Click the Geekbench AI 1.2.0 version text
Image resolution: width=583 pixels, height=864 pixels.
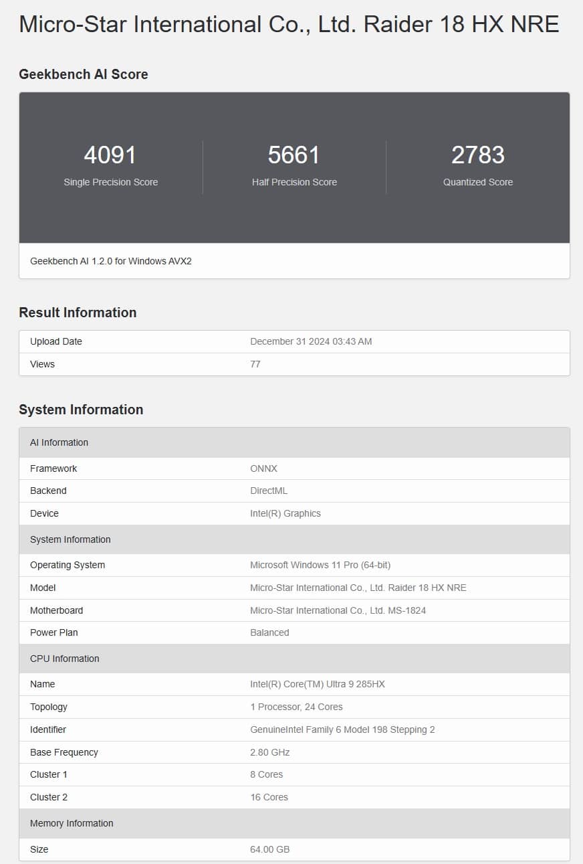click(111, 261)
